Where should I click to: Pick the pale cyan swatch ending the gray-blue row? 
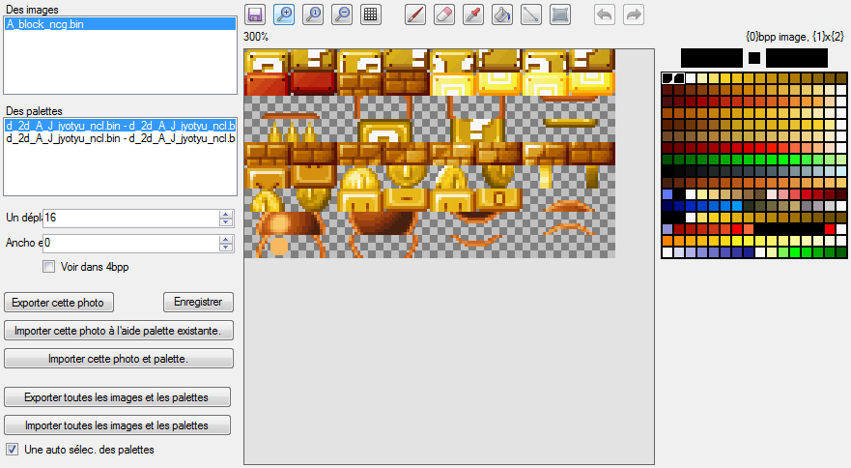click(x=841, y=171)
